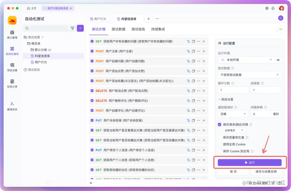
Task: Open the 运行环境 dropdown showing 本地环境
Action: pyautogui.click(x=246, y=60)
